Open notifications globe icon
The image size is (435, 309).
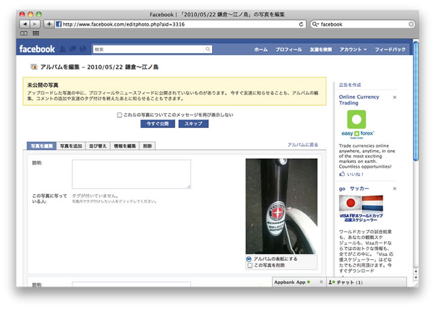[83, 49]
